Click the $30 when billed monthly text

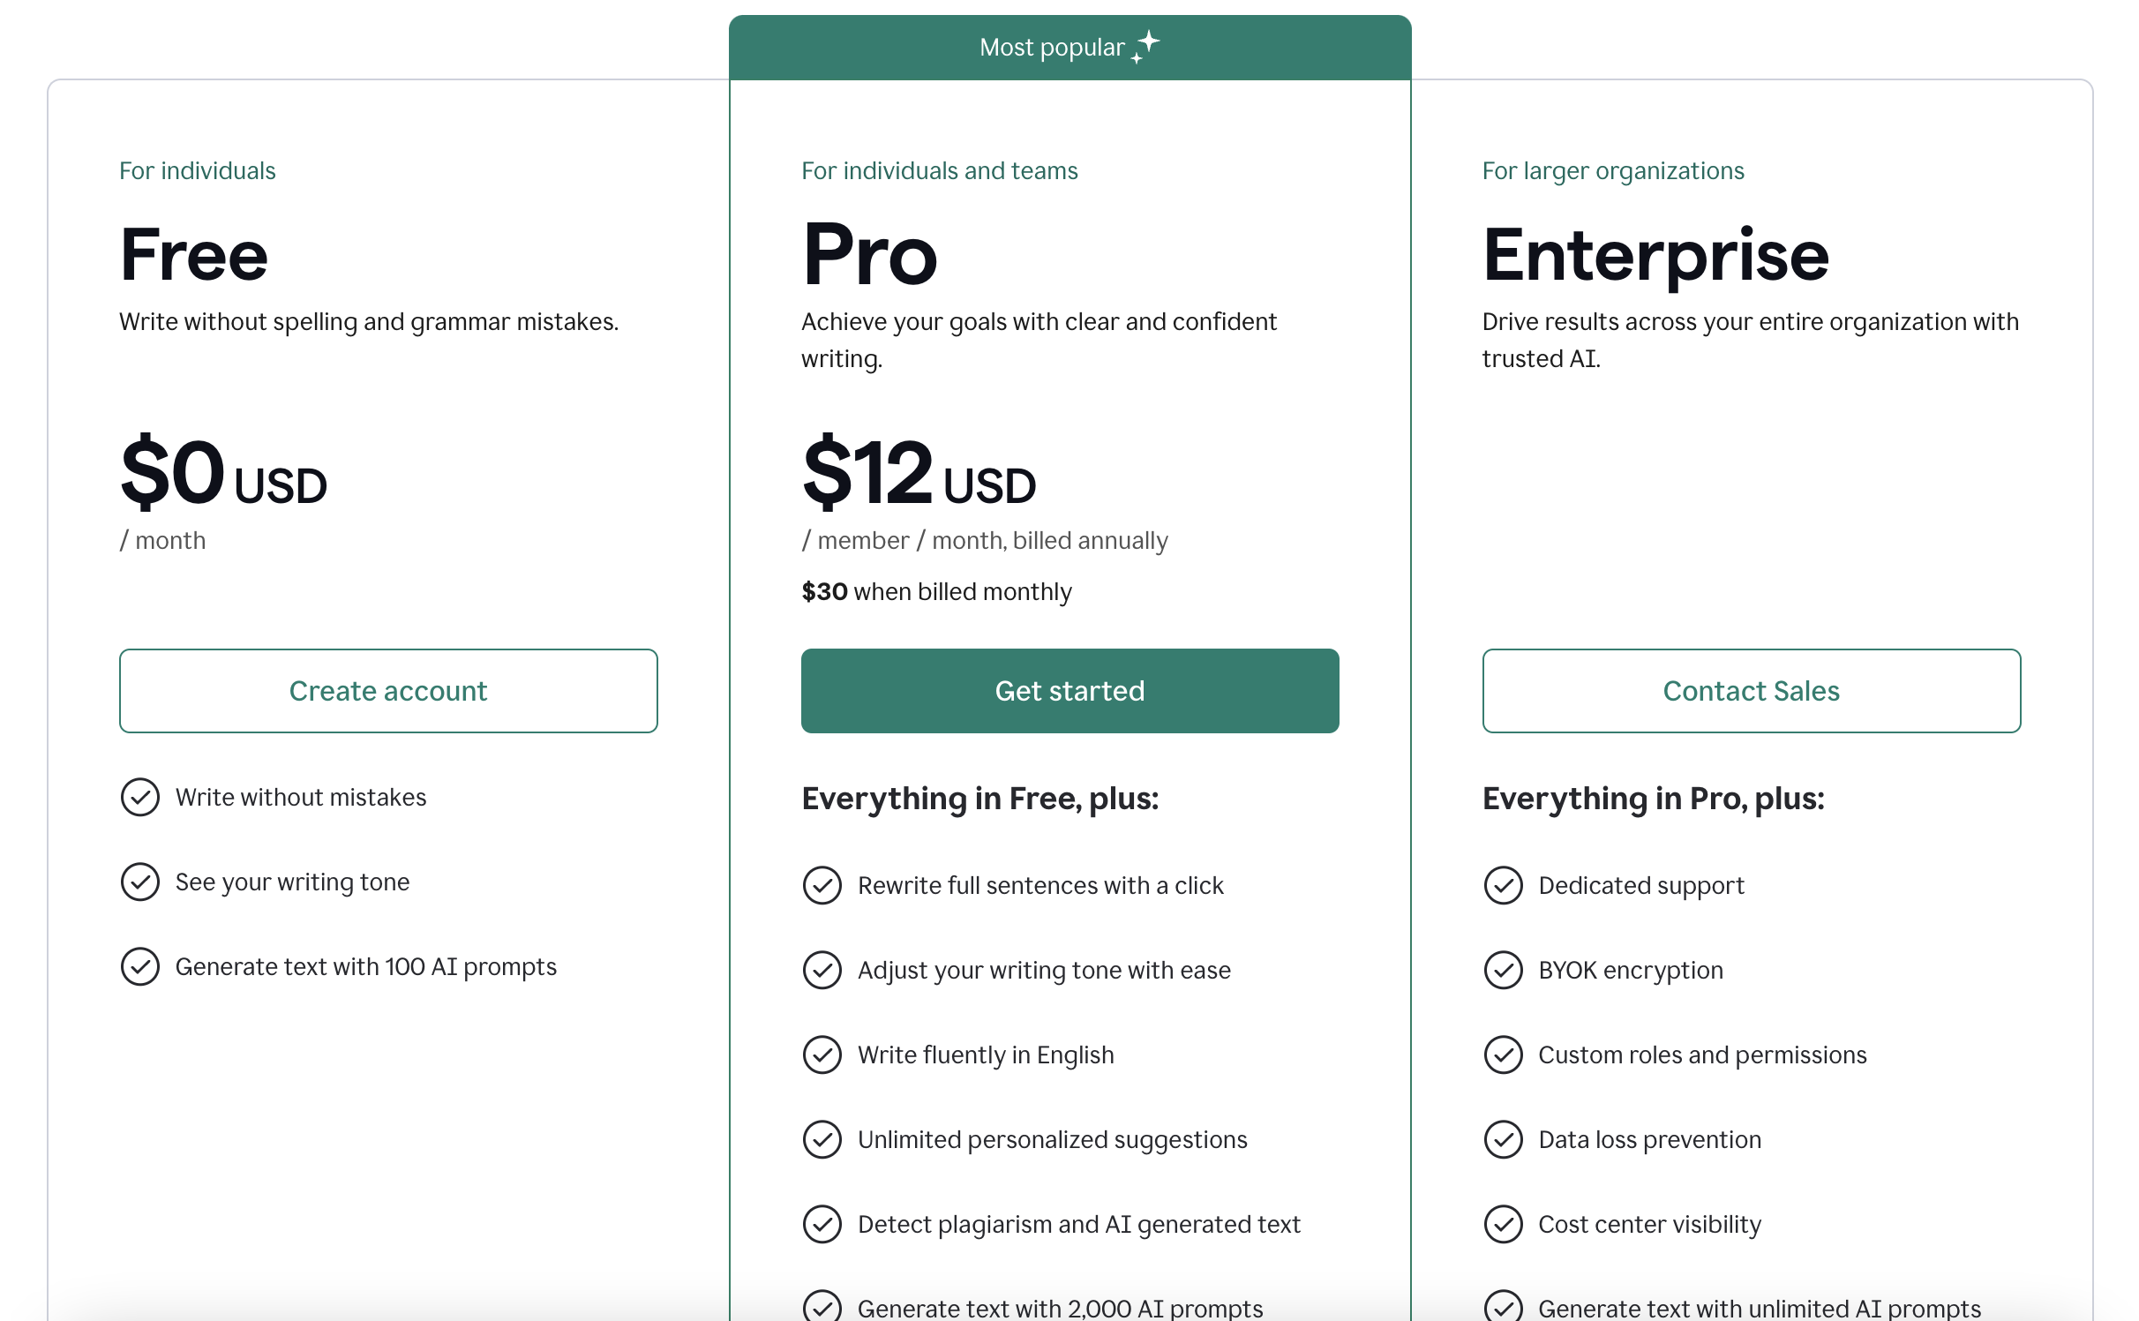pyautogui.click(x=936, y=591)
